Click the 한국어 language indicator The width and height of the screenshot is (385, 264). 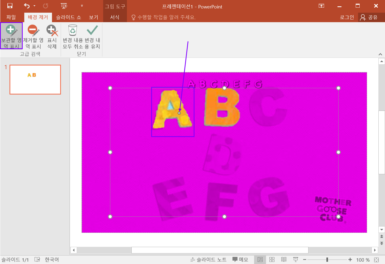pos(52,260)
